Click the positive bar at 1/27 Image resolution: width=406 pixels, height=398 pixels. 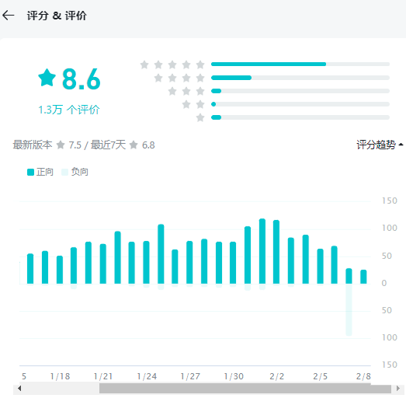(189, 263)
